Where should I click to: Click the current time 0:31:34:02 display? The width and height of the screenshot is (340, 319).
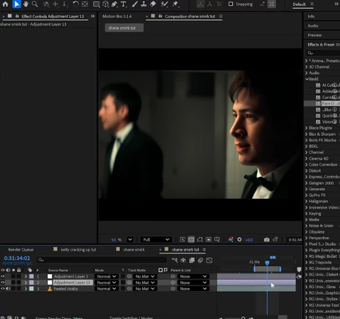tap(17, 258)
